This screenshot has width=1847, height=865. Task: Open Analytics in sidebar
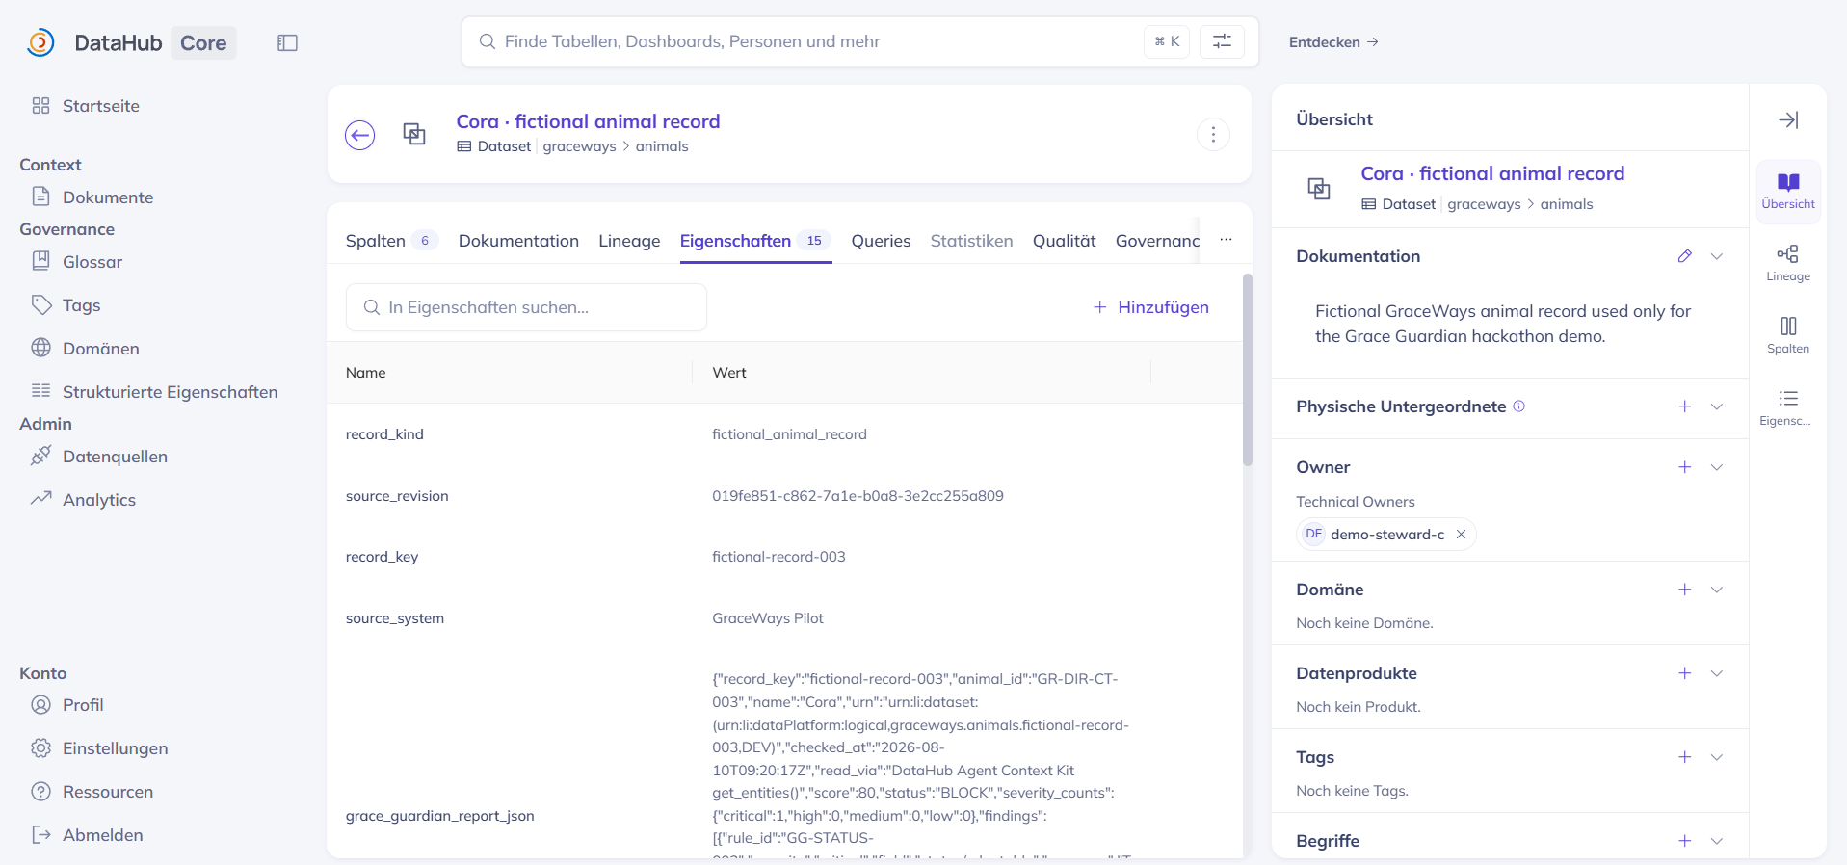point(83,500)
